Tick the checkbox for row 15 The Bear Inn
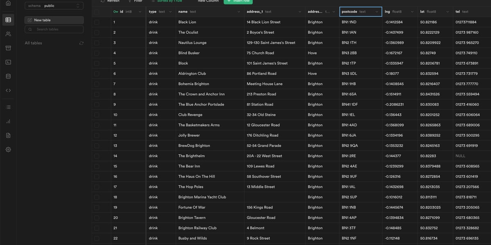The width and height of the screenshot is (491, 245). [x=97, y=166]
